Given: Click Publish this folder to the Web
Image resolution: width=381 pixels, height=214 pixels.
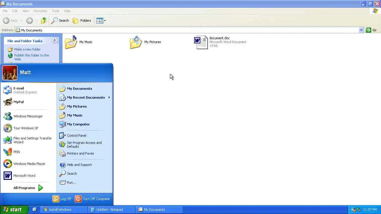Looking at the screenshot, I should (x=28, y=57).
